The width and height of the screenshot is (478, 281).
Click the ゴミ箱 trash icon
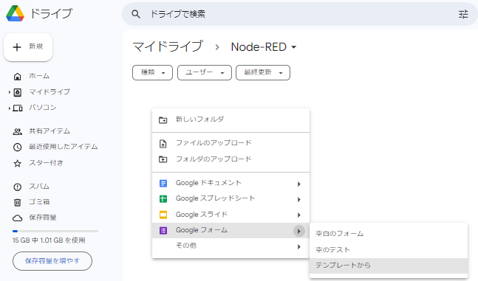pyautogui.click(x=18, y=203)
